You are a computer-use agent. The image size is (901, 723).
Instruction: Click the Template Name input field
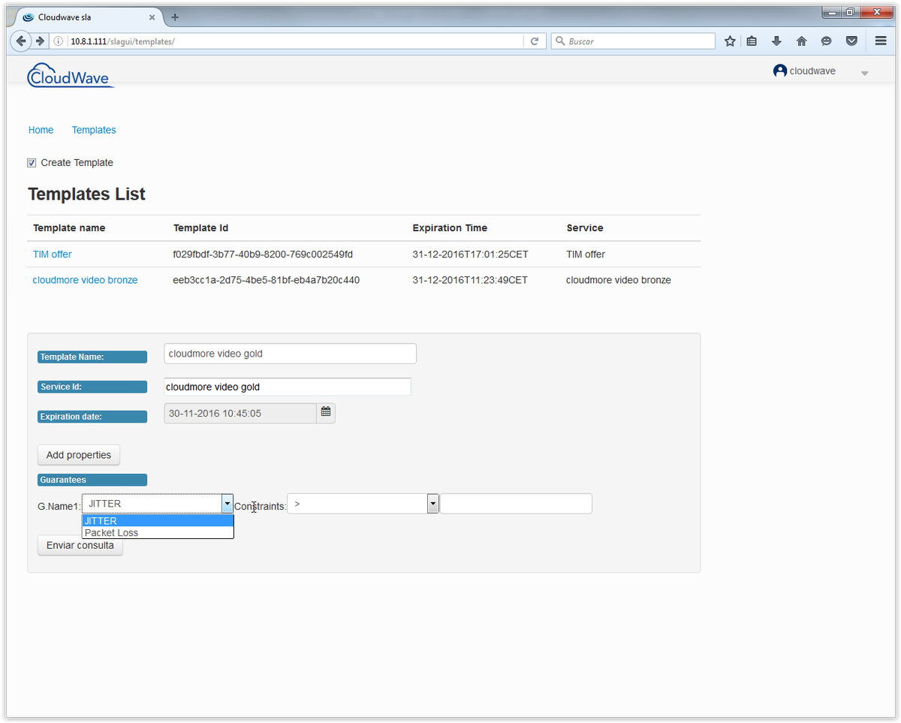point(290,354)
